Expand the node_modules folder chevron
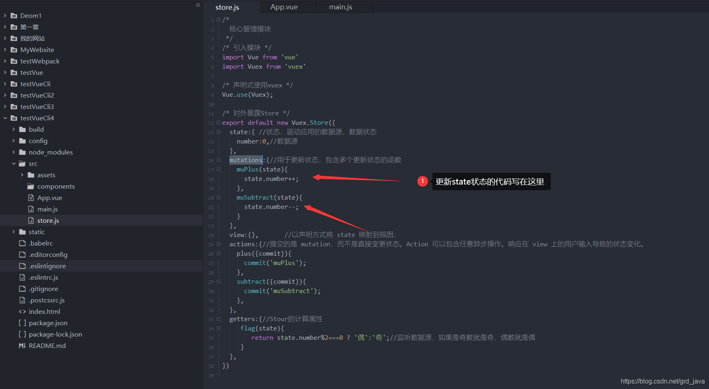The width and height of the screenshot is (709, 389). (14, 152)
